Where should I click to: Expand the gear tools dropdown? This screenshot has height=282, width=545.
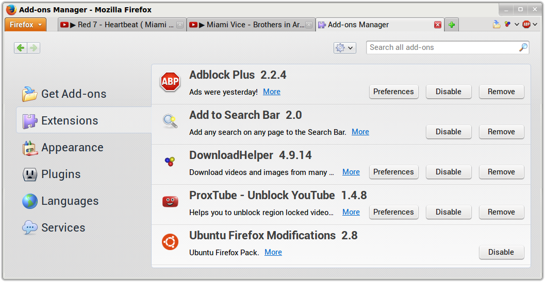[345, 48]
